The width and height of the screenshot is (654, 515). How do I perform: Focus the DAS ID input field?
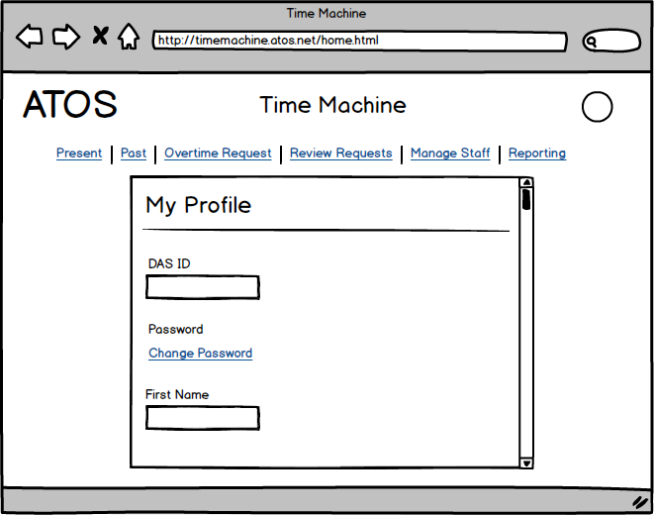click(203, 287)
